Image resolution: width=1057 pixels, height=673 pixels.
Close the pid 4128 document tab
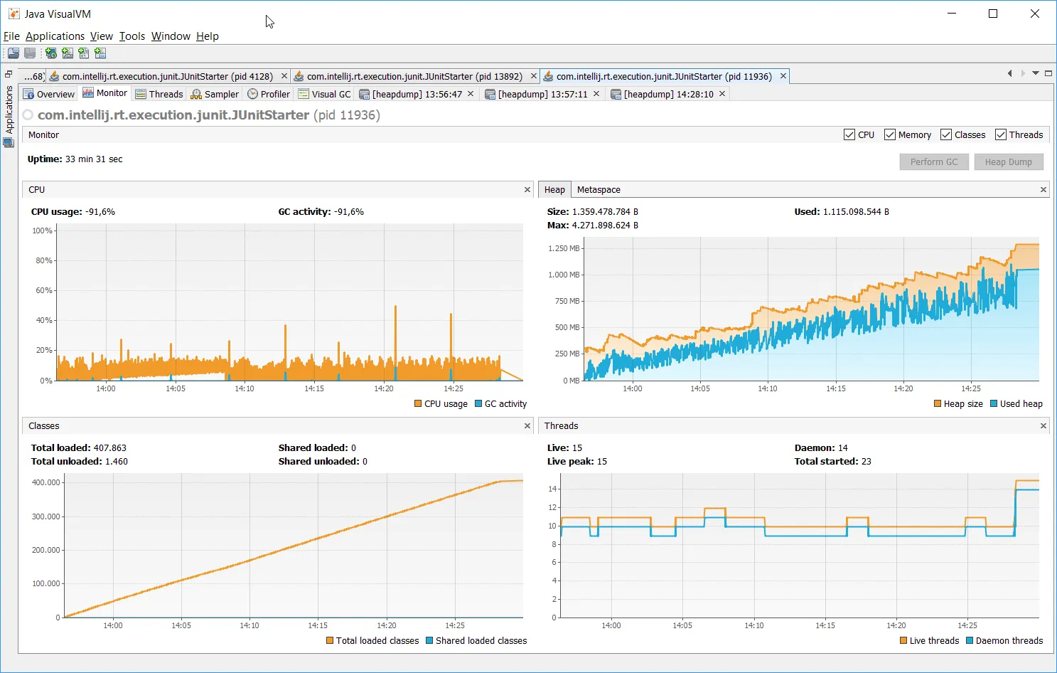click(284, 76)
